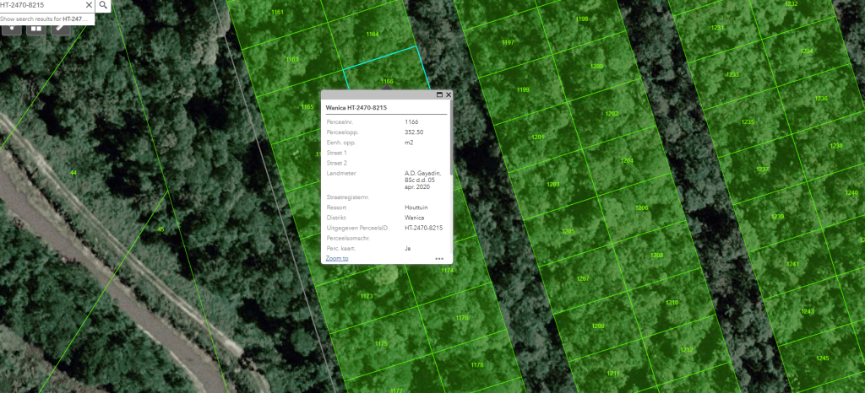The image size is (865, 393).
Task: Open the measurement ruler tool
Action: pos(60,27)
